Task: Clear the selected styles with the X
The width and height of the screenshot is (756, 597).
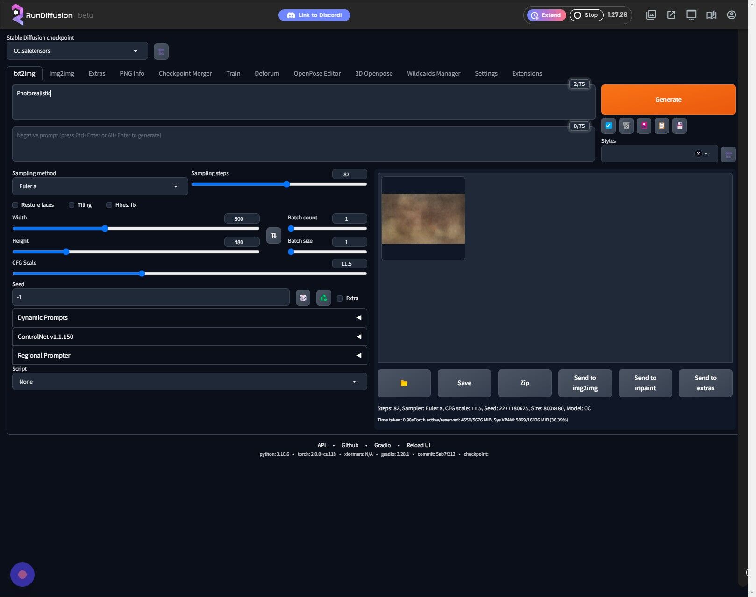Action: pos(698,154)
